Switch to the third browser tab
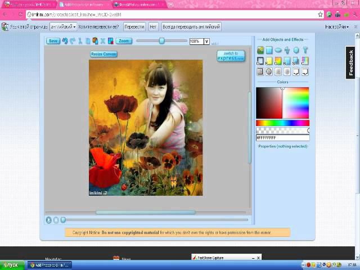This screenshot has width=360, height=270. (x=138, y=4)
